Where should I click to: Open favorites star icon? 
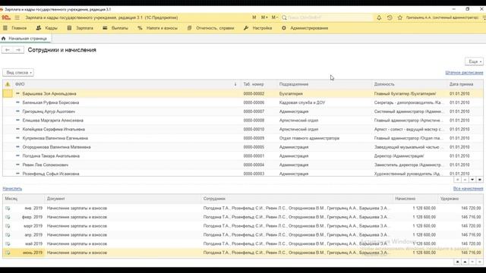400,17
